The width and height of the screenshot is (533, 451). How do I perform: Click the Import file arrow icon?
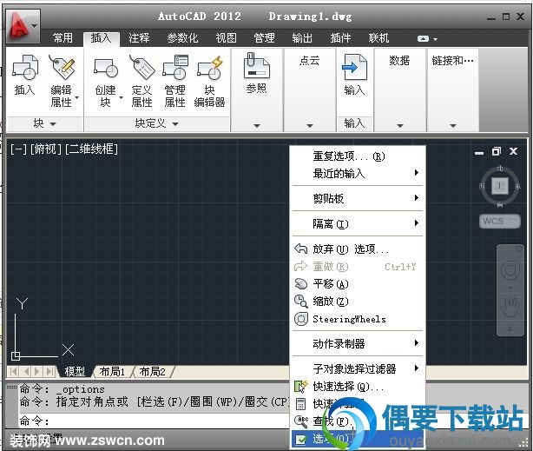(354, 67)
